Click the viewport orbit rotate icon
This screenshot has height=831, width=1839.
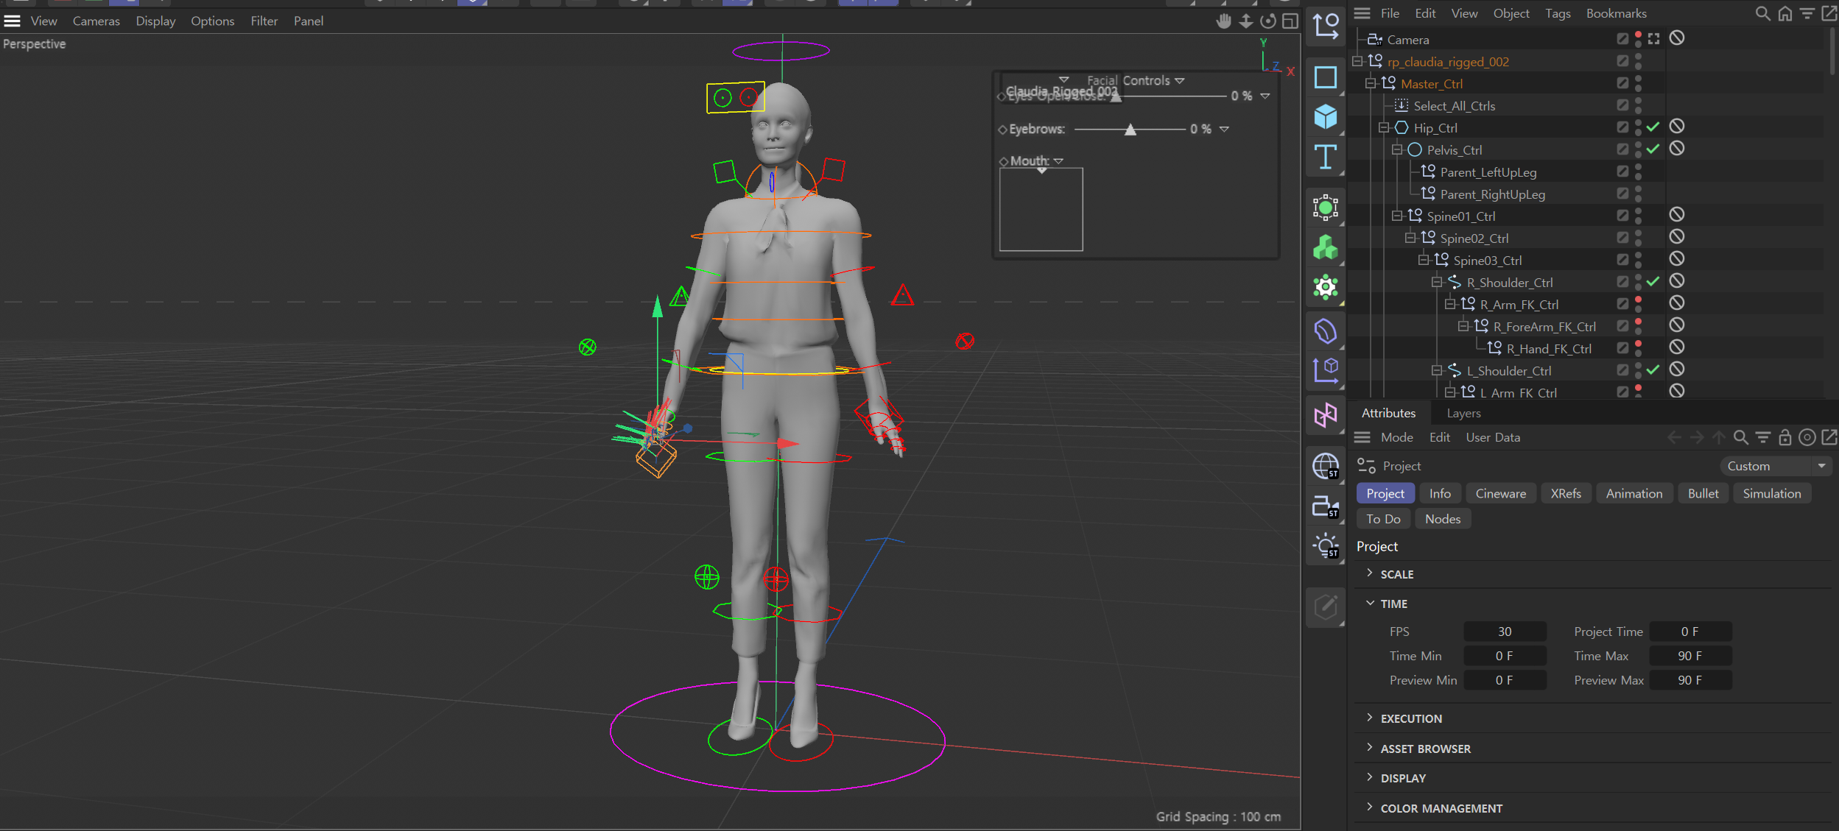[x=1268, y=21]
